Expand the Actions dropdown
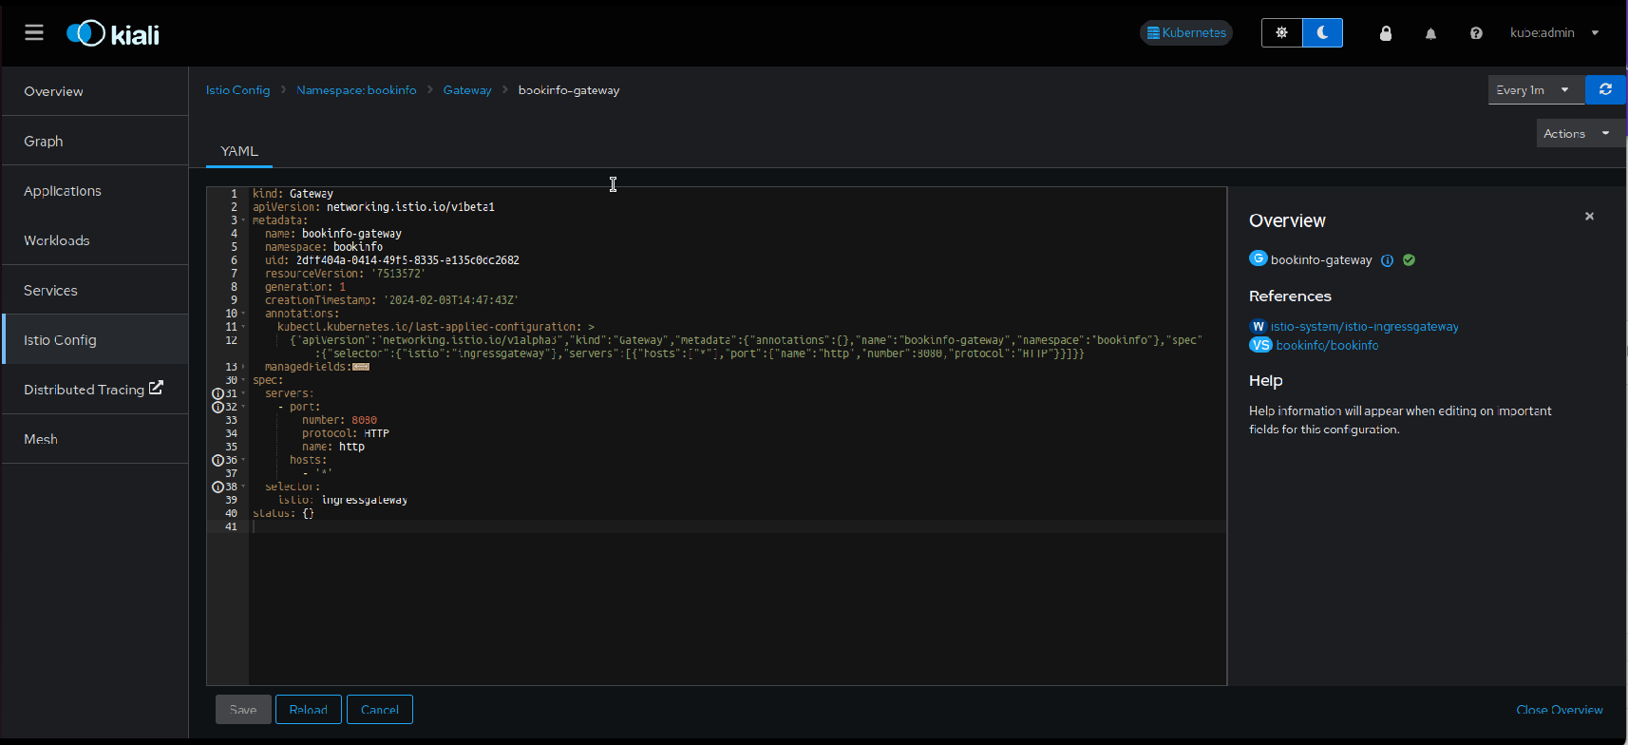The width and height of the screenshot is (1628, 745). click(x=1577, y=134)
